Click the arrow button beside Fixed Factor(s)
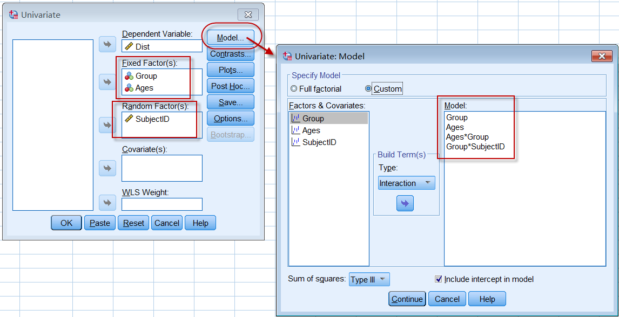This screenshot has height=317, width=619. [x=107, y=82]
